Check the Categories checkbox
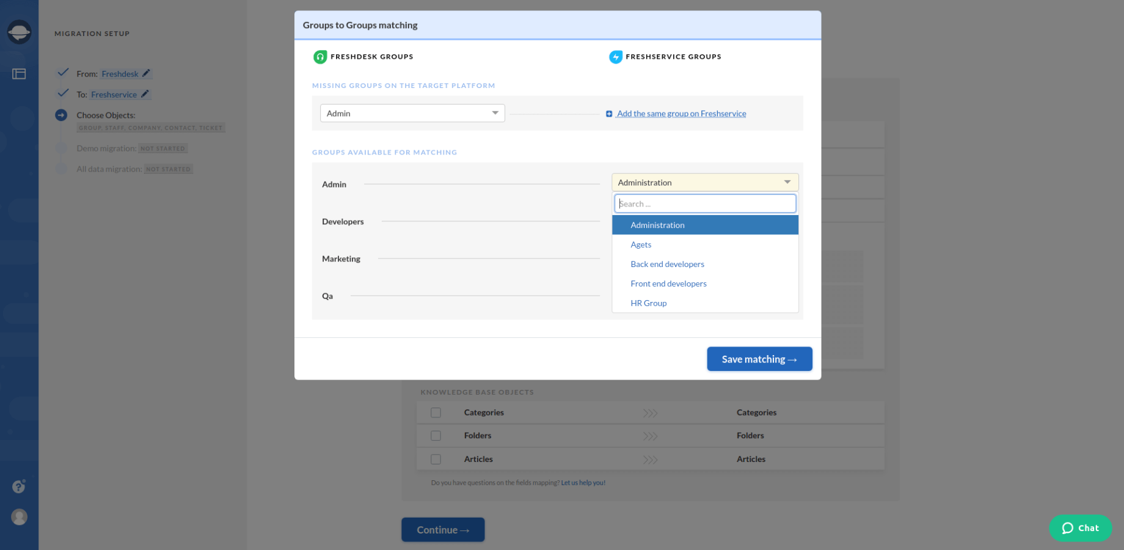1124x550 pixels. point(436,413)
